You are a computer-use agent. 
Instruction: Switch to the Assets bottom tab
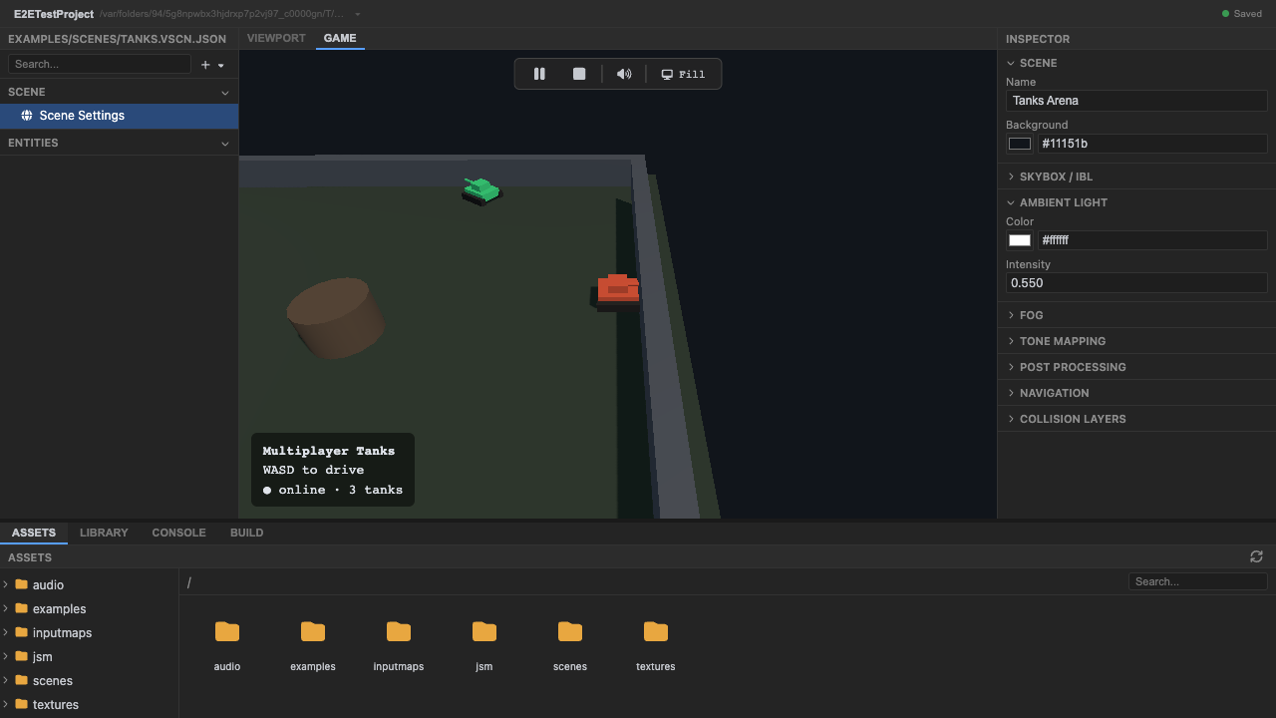34,533
